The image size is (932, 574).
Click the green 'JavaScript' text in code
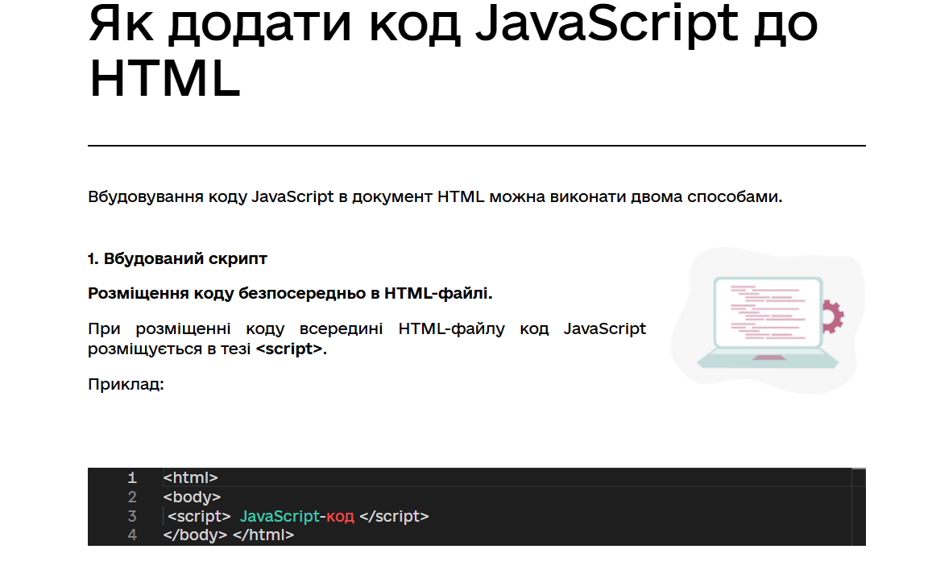[280, 516]
